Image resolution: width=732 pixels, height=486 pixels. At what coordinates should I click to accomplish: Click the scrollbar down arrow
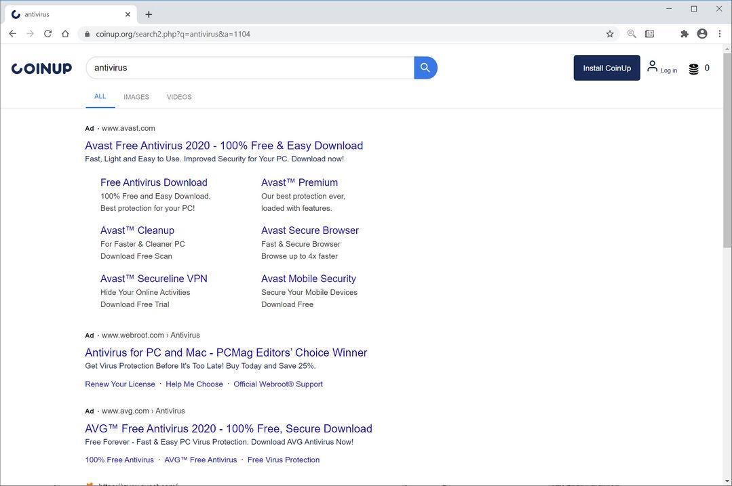727,481
